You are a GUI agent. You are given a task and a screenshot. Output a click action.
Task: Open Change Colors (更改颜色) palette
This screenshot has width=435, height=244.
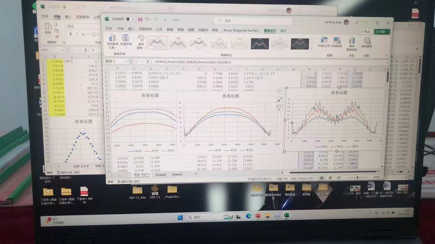coord(141,38)
